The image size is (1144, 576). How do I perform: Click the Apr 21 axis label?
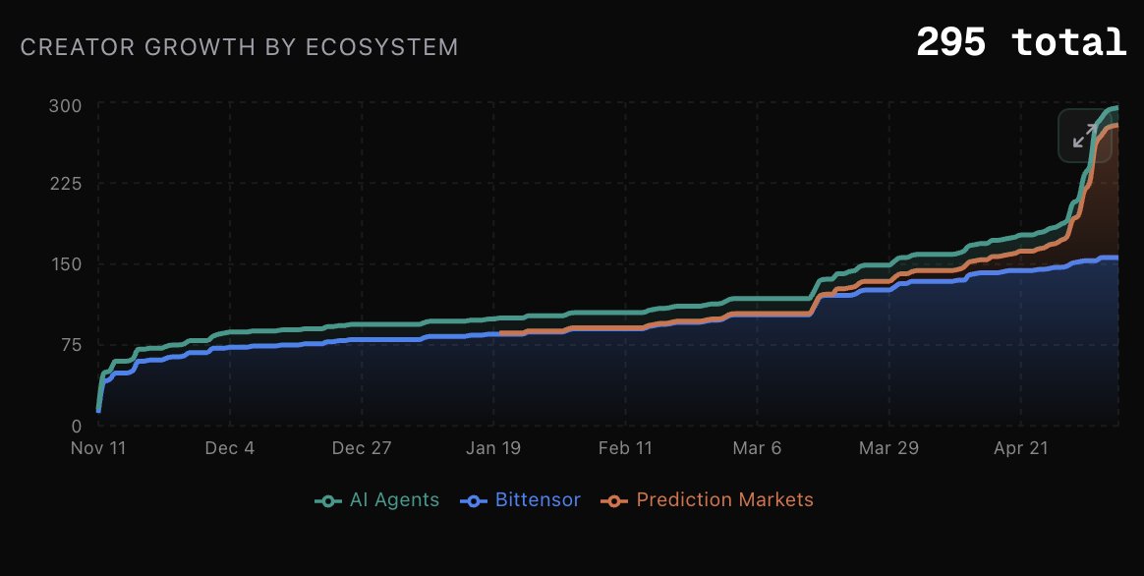click(x=1021, y=448)
